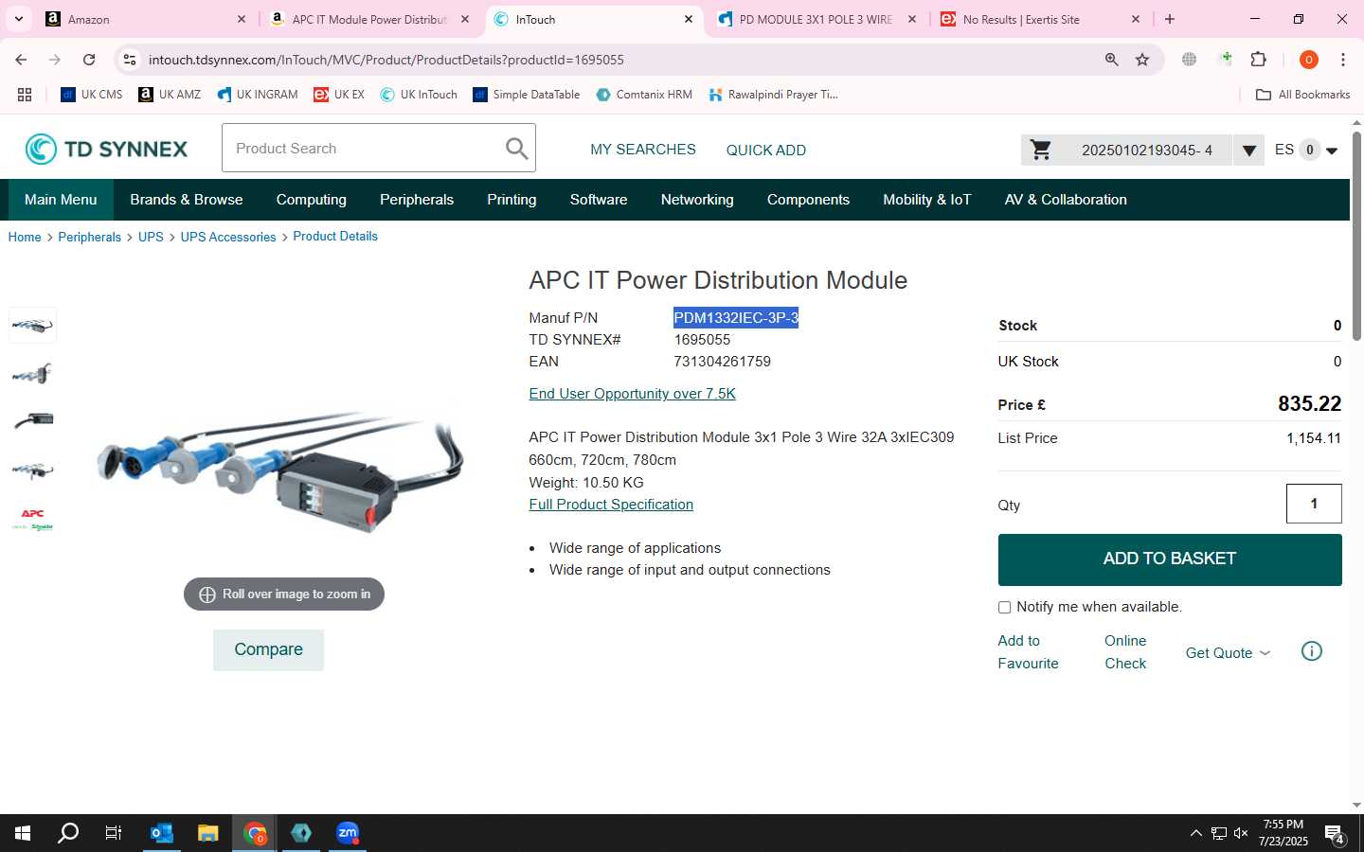This screenshot has height=852, width=1364.
Task: Click the Qty input field
Action: click(x=1314, y=504)
